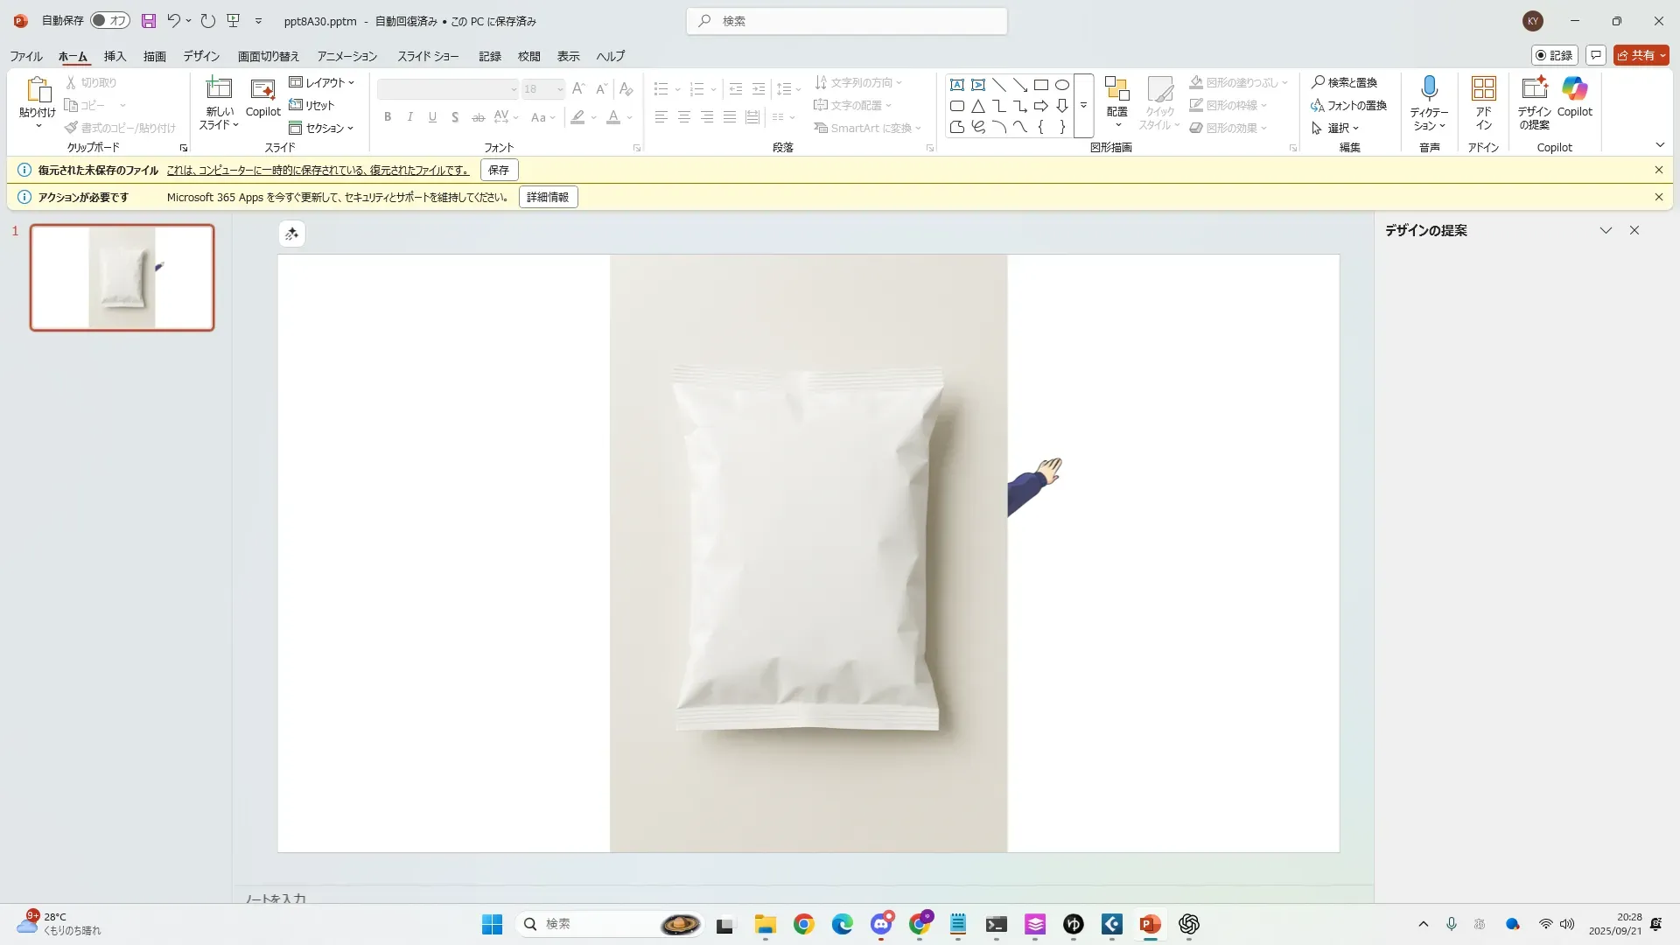Image resolution: width=1680 pixels, height=945 pixels.
Task: Click the Details button in update notification
Action: click(548, 197)
